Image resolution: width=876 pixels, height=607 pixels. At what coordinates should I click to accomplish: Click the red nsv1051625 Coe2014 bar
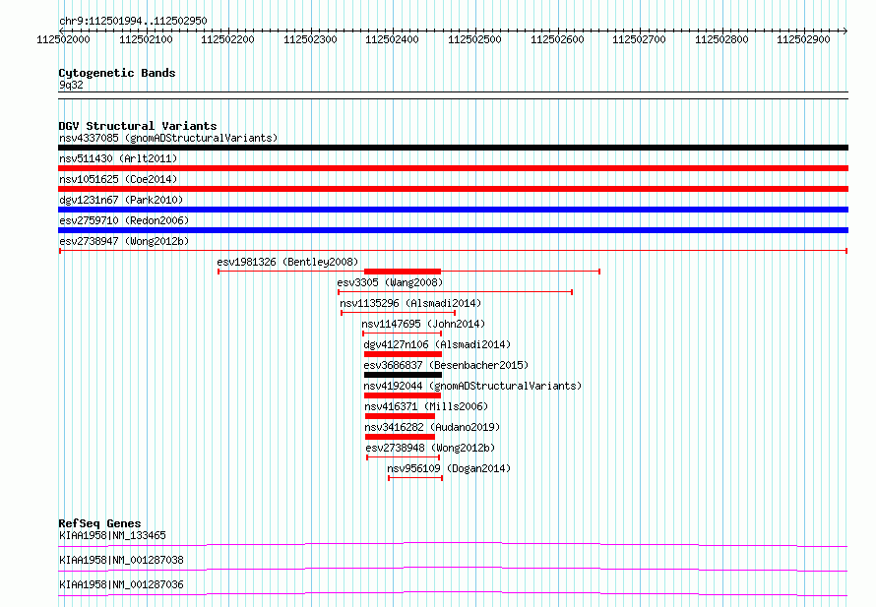[453, 189]
